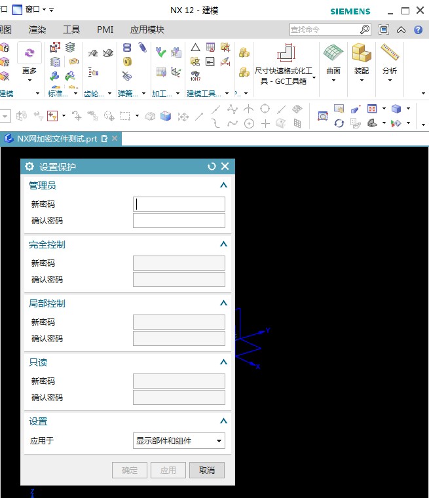This screenshot has width=429, height=498.
Task: Expand the 弹簧 group dropdown
Action: 143,93
